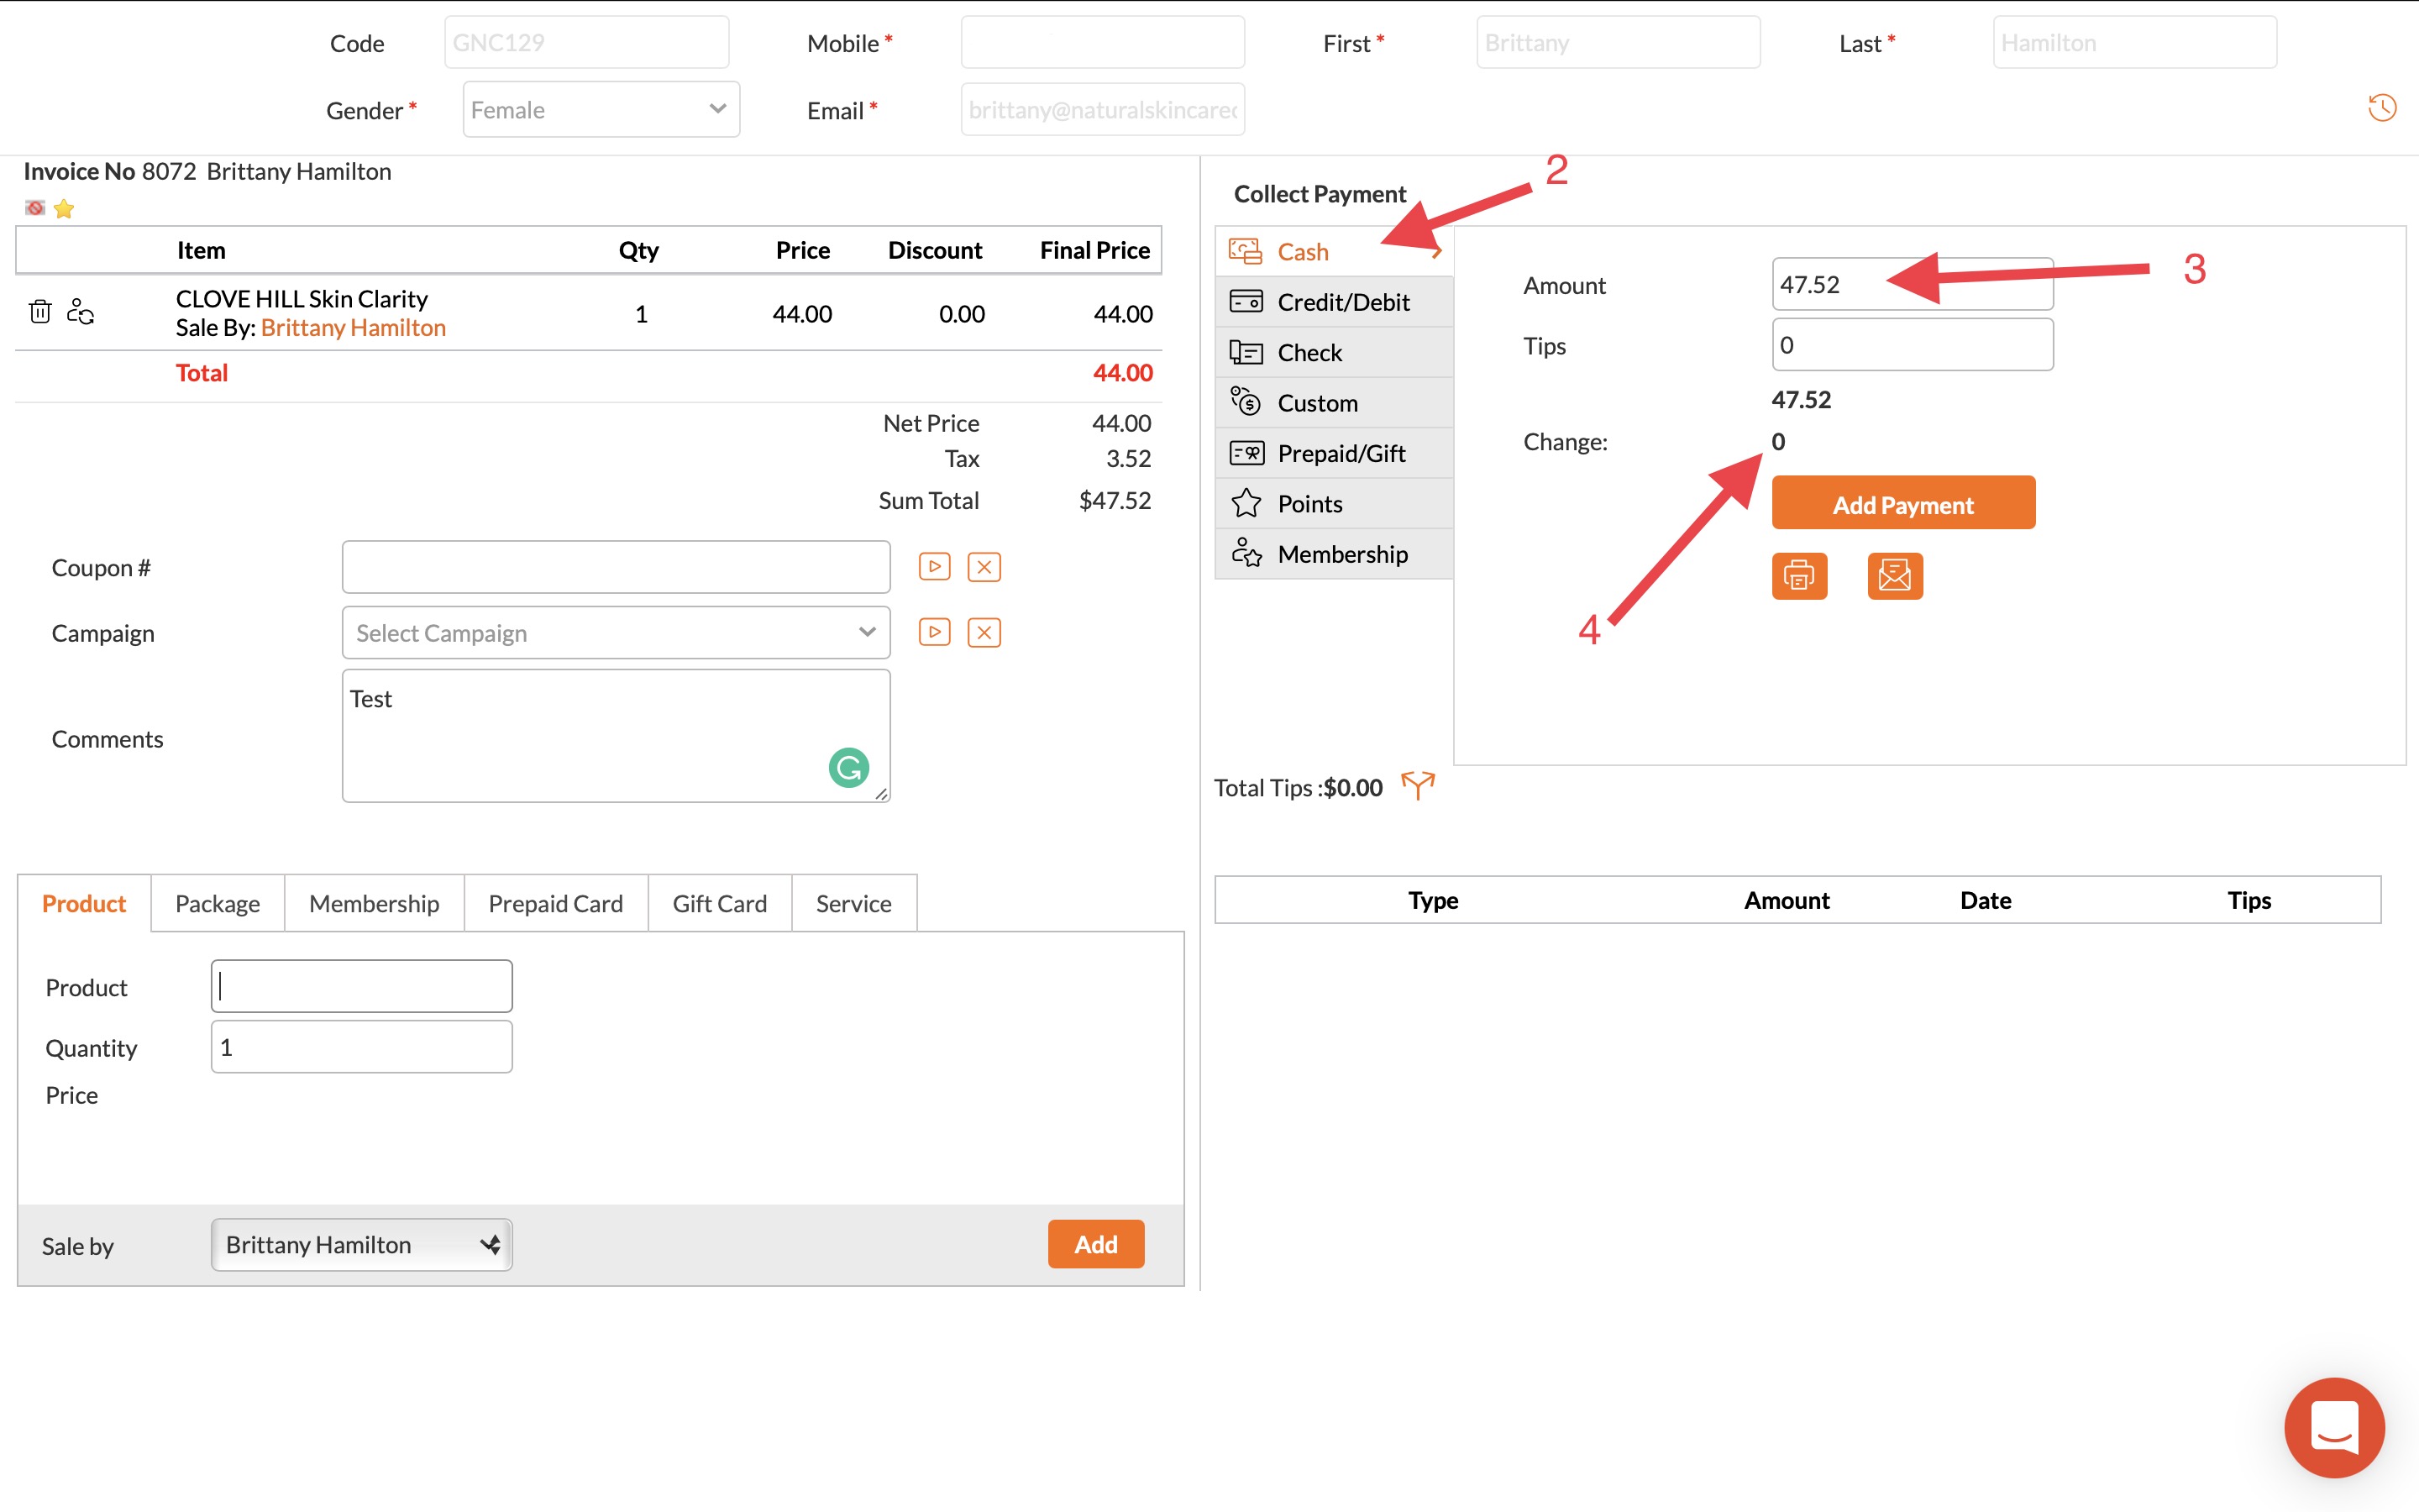2419x1512 pixels.
Task: Select Custom payment method
Action: (x=1335, y=403)
